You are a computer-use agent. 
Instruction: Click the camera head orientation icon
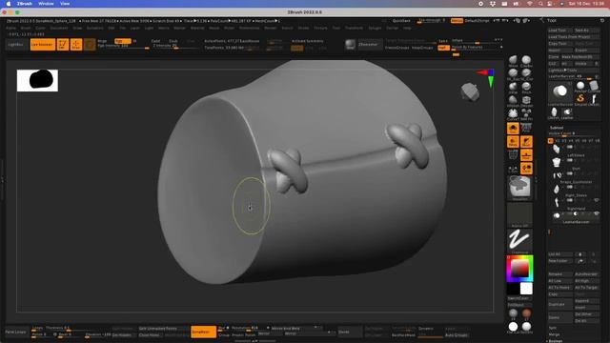tap(470, 92)
